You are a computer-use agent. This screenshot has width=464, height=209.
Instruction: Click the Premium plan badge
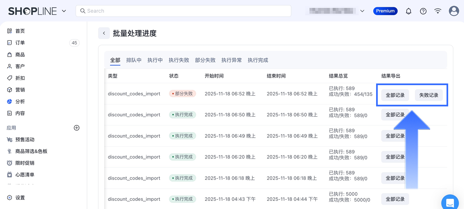tap(385, 11)
